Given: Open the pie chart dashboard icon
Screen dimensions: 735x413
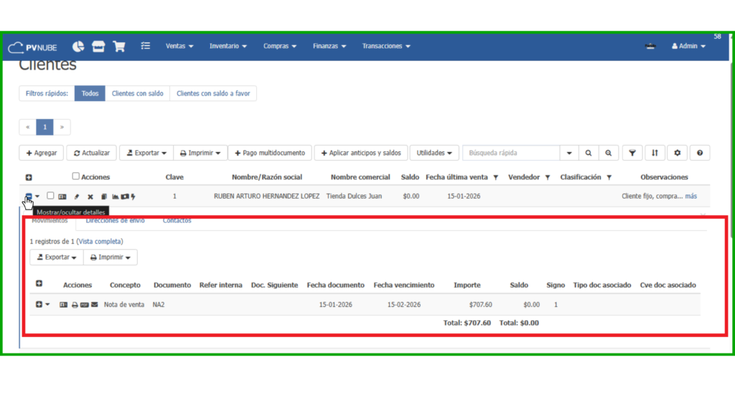Looking at the screenshot, I should (78, 46).
